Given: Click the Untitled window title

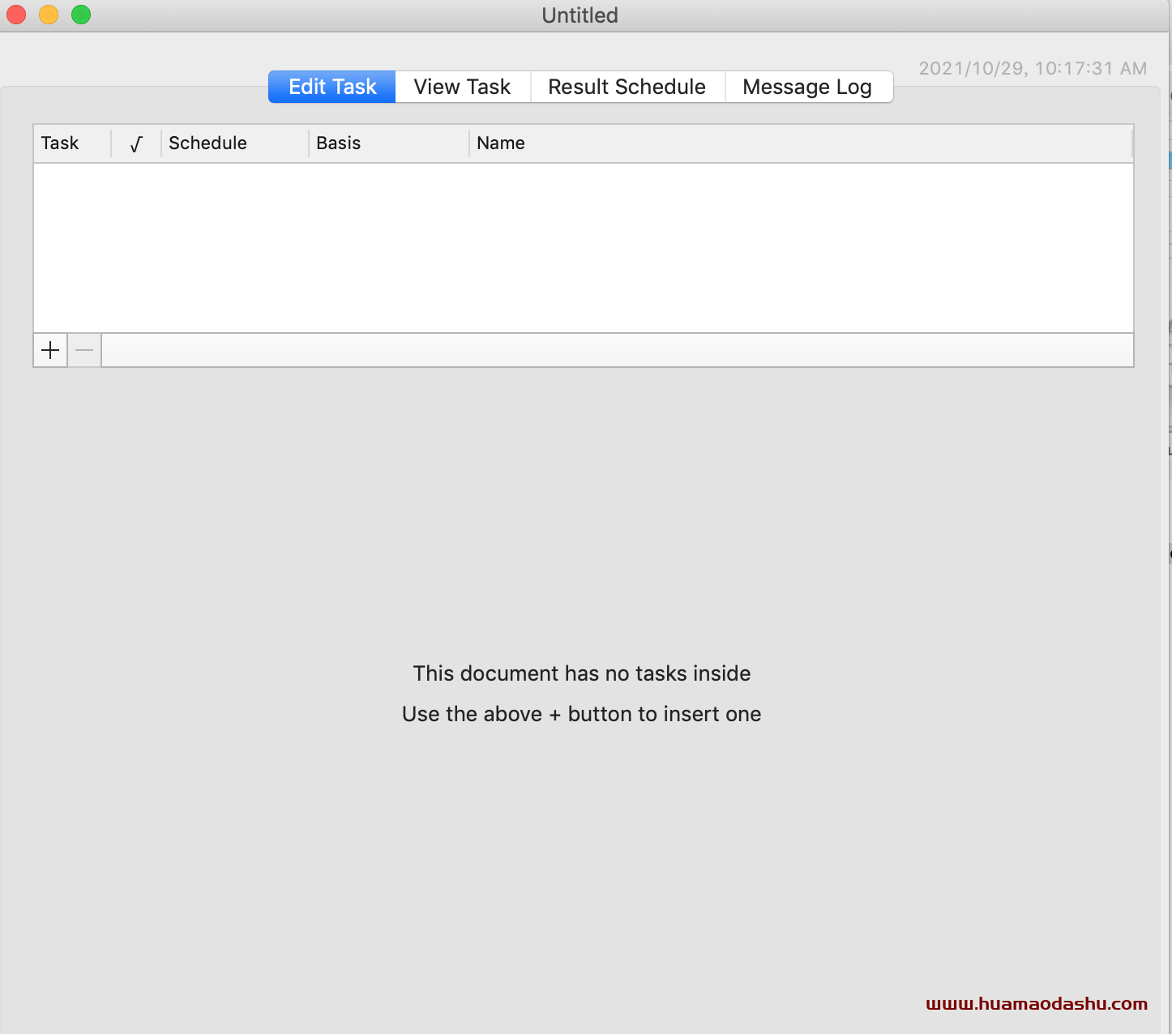Looking at the screenshot, I should click(x=580, y=15).
